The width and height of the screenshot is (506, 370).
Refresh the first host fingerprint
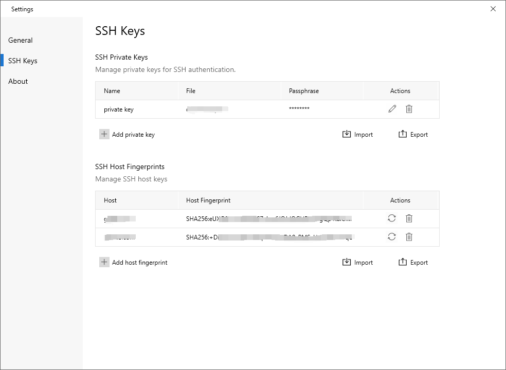click(392, 218)
